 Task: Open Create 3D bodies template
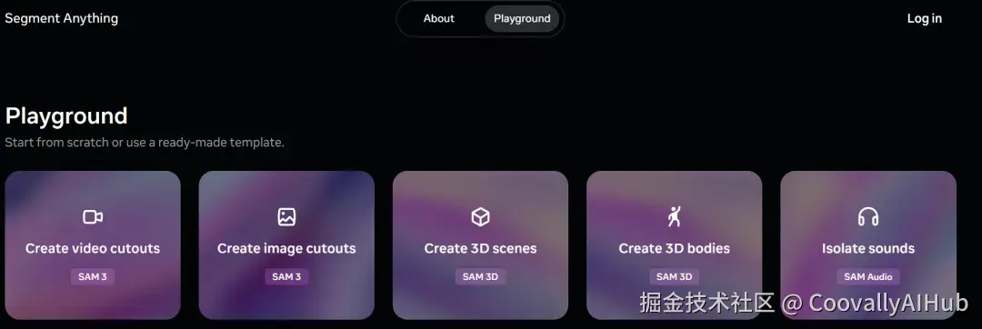[674, 245]
